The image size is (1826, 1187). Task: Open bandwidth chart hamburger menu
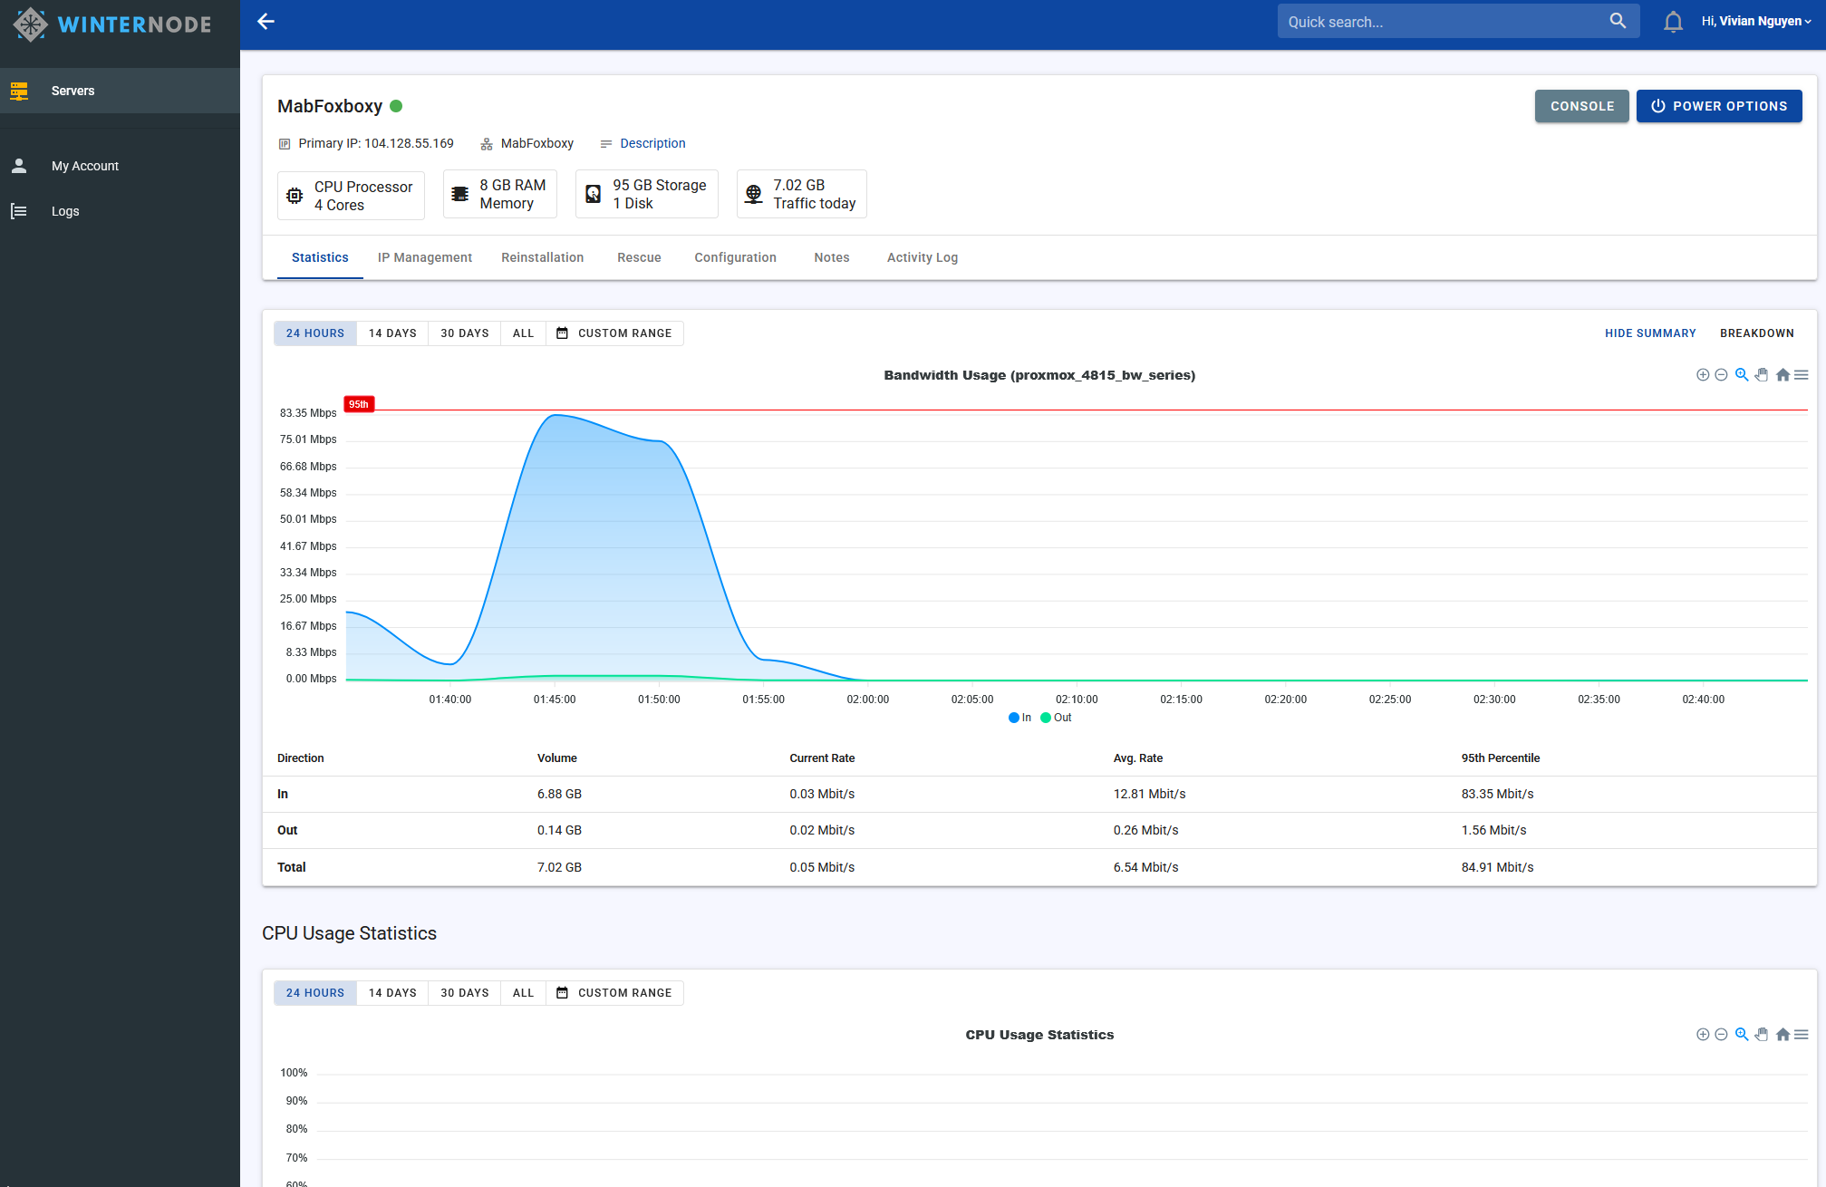point(1802,375)
